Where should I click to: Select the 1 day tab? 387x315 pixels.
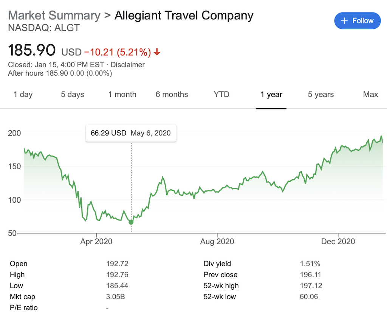(x=23, y=95)
